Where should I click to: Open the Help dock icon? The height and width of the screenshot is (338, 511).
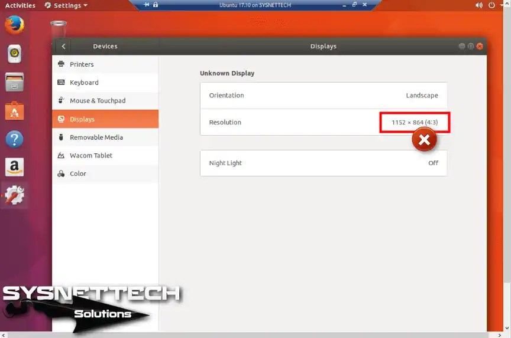point(14,139)
